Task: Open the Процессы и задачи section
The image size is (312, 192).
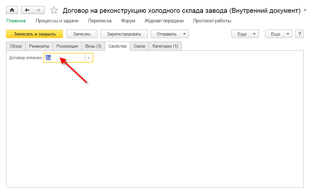Action: (x=57, y=21)
